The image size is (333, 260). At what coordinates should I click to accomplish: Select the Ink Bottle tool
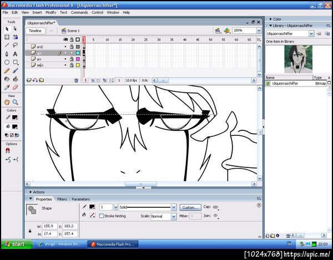coord(7,79)
